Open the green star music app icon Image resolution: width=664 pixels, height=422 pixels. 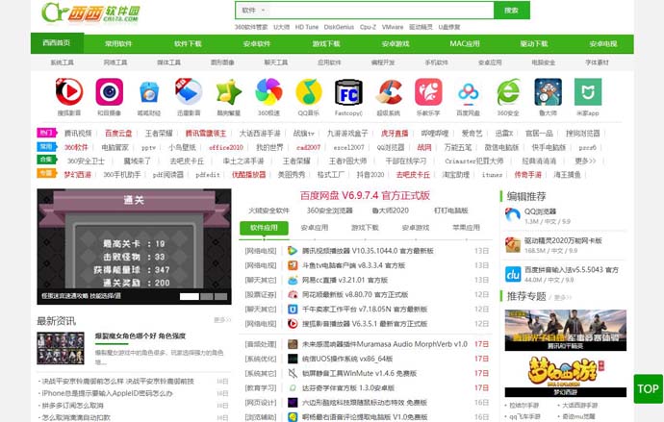click(229, 91)
